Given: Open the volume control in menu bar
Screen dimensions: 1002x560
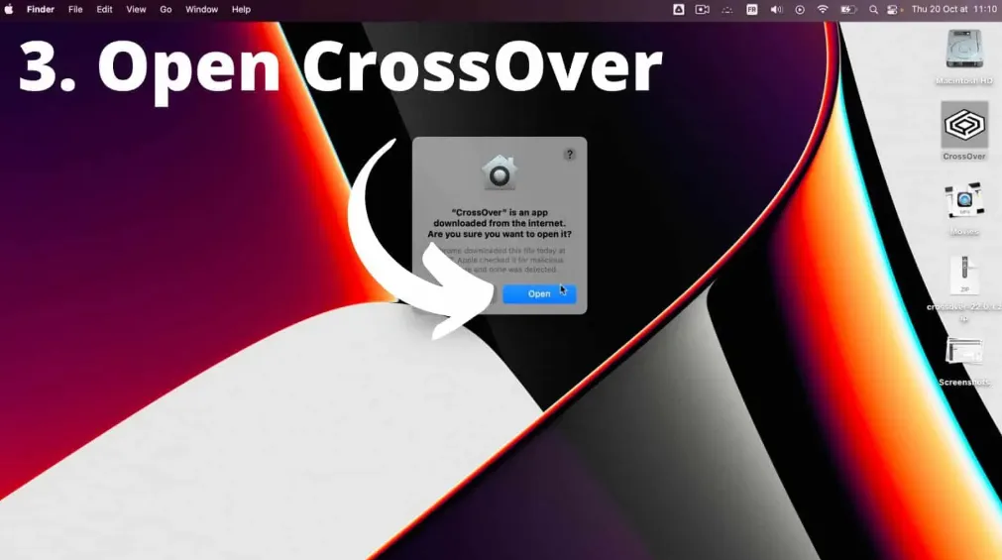Looking at the screenshot, I should point(776,10).
